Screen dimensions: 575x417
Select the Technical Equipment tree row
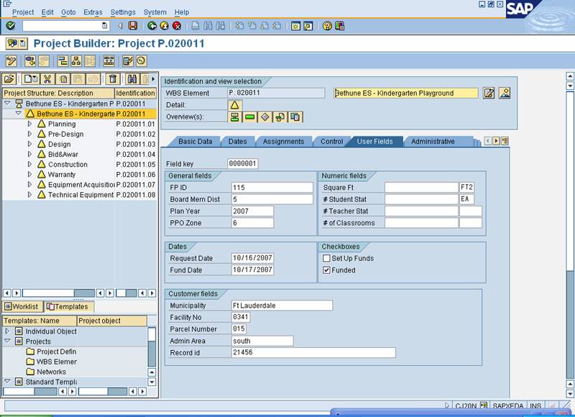point(79,195)
